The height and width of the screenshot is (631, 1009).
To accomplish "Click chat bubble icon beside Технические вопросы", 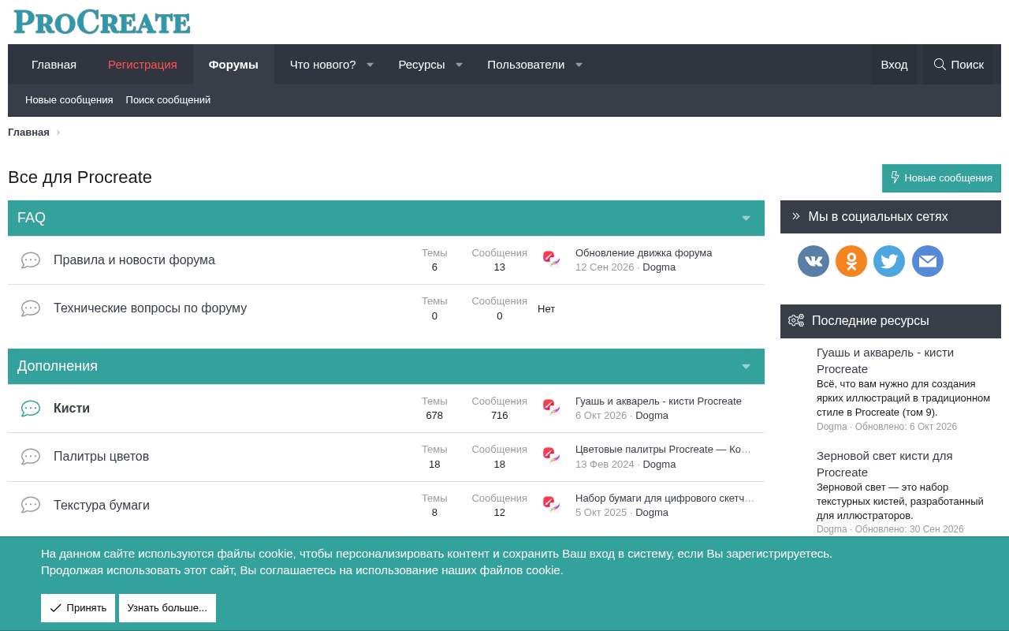I will (31, 308).
